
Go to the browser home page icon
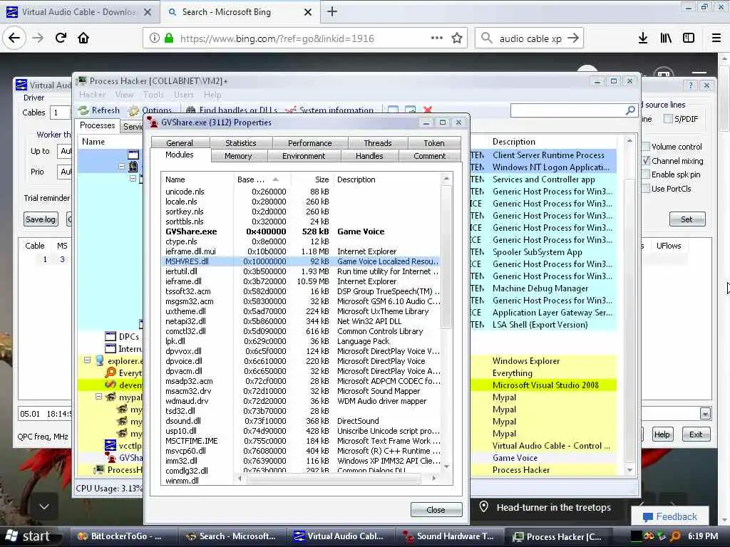(x=83, y=38)
